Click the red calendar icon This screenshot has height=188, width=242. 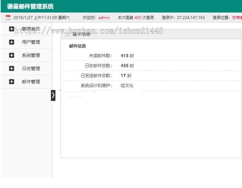[8, 17]
